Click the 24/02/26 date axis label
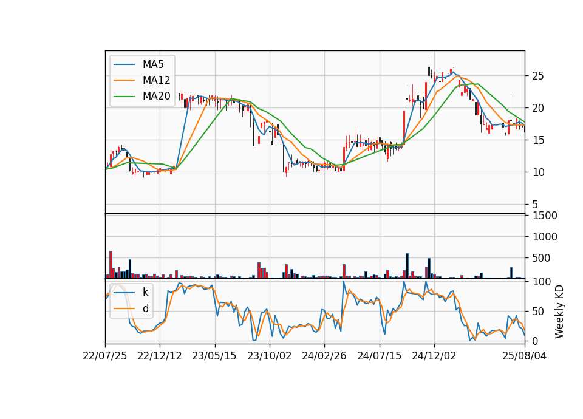 [324, 356]
